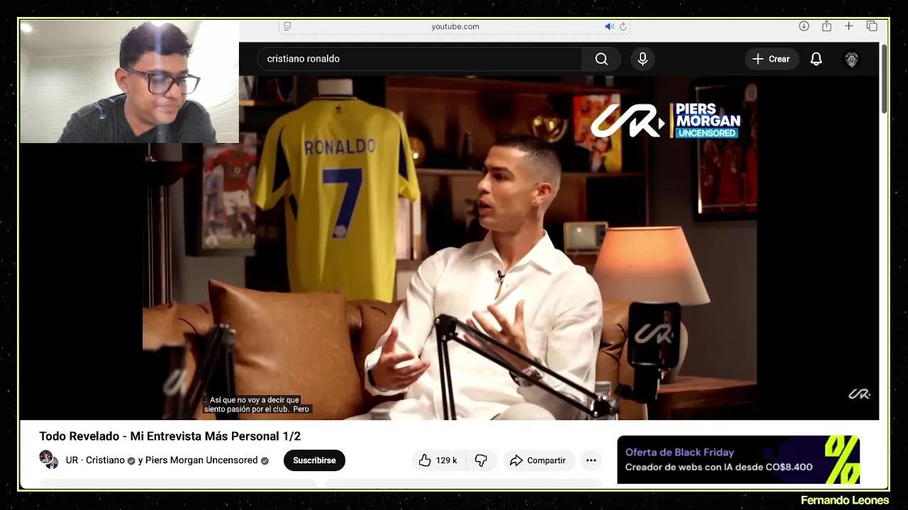908x510 pixels.
Task: Open the Piers Morgan Uncensored channel link
Action: (201, 460)
